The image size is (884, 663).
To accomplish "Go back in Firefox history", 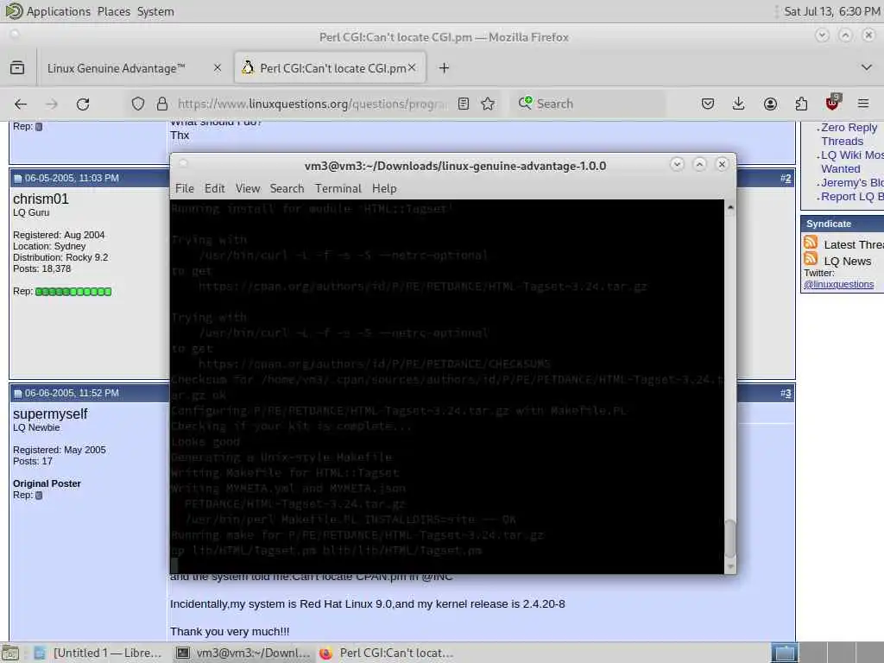I will pos(21,104).
